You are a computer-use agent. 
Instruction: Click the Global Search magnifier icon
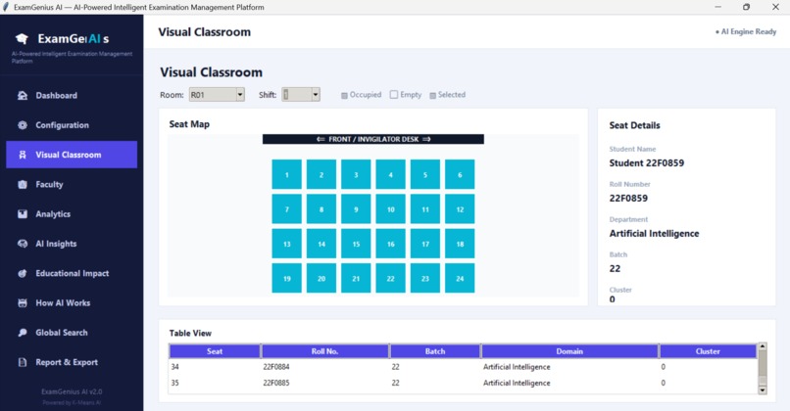[x=23, y=333]
